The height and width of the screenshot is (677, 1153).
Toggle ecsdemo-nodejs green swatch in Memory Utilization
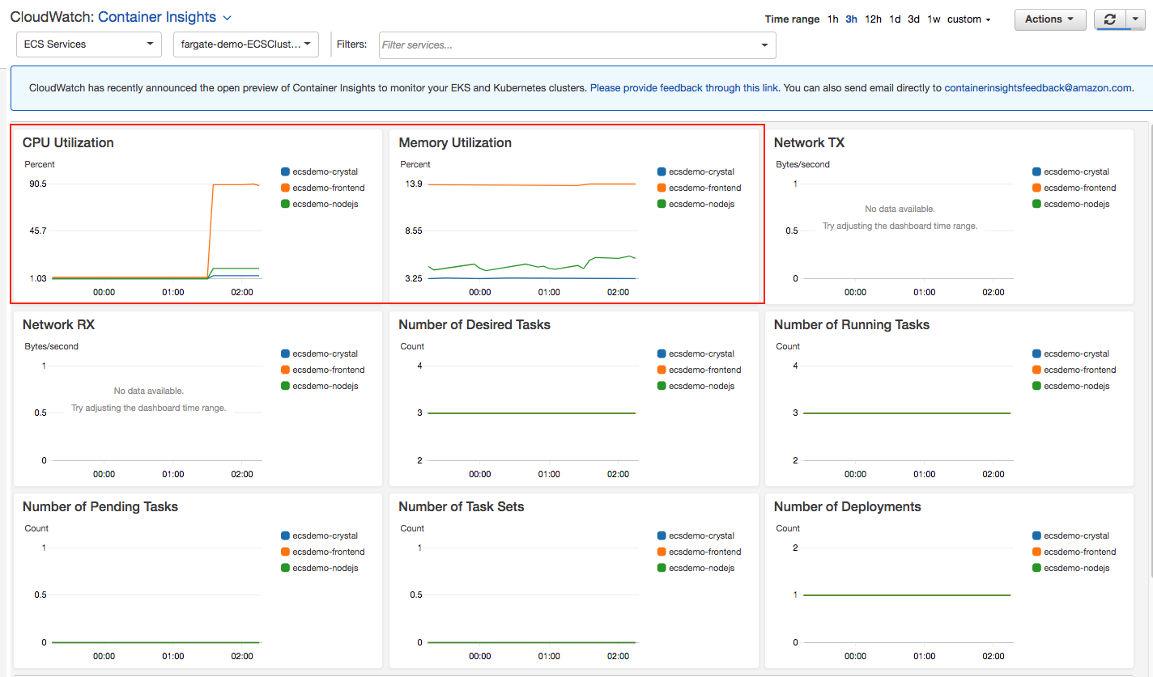(662, 204)
